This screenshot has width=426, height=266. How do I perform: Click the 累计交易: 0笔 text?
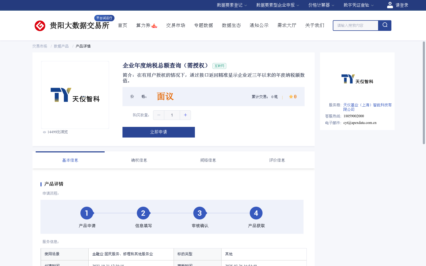click(265, 97)
